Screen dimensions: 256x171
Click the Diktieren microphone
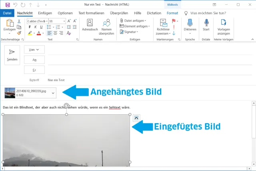[x=190, y=26]
